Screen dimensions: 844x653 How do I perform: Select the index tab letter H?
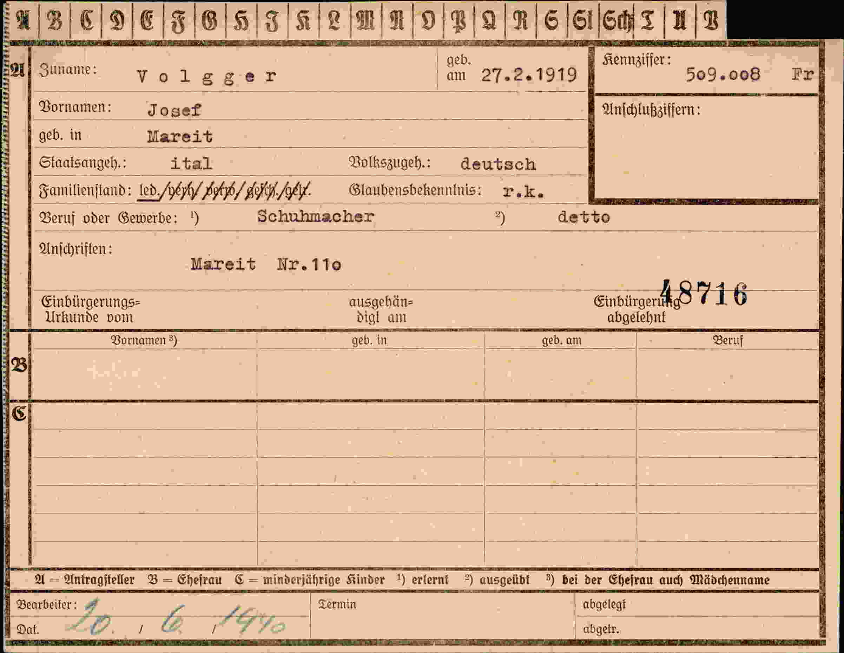[x=242, y=20]
